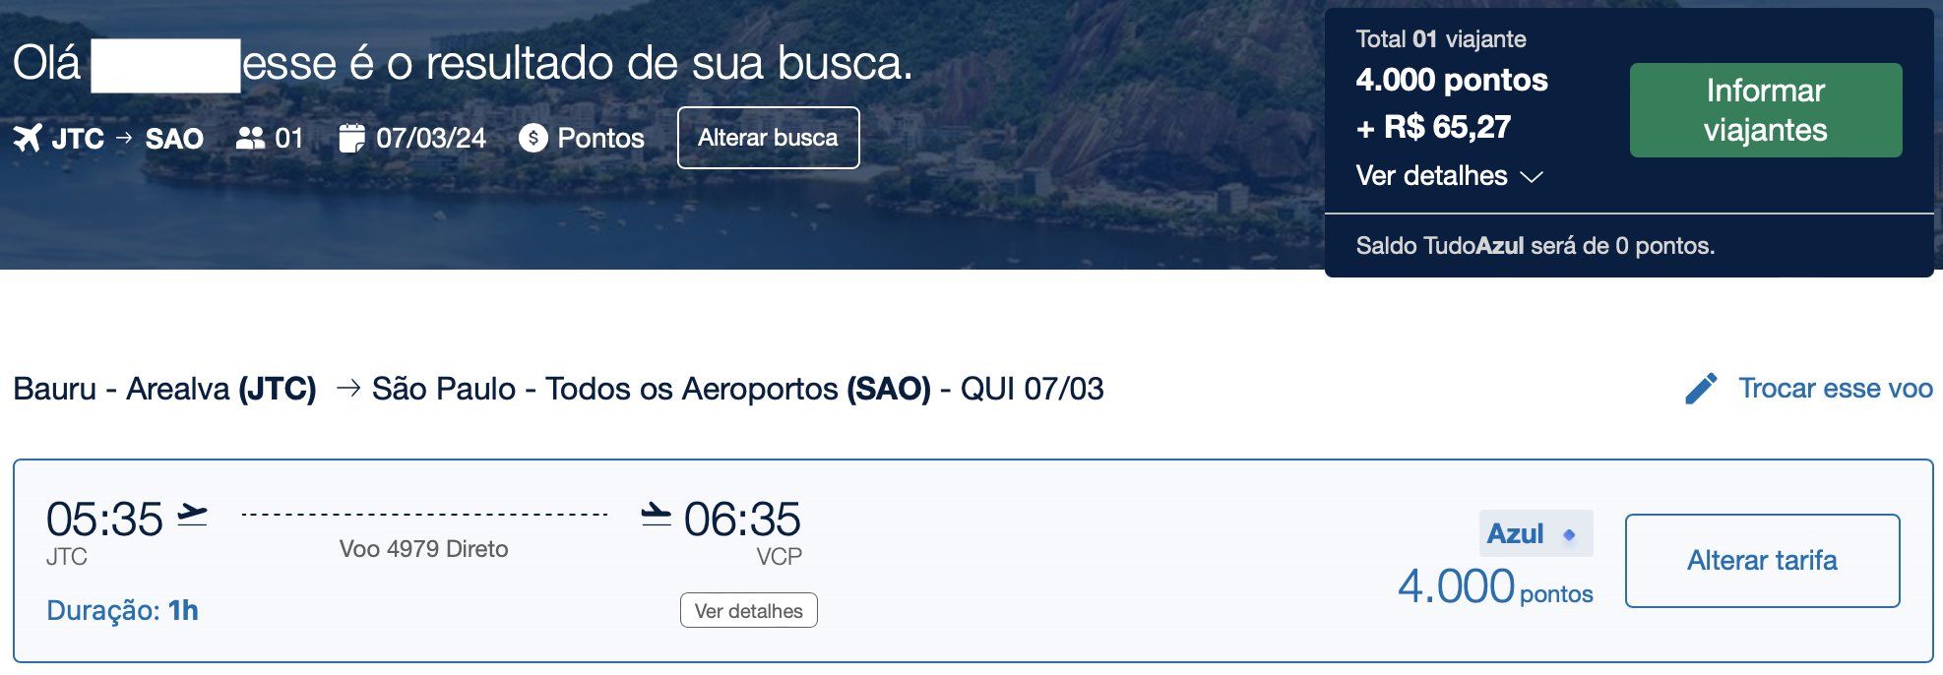Image resolution: width=1943 pixels, height=675 pixels.
Task: Click the Trocar esse voo link
Action: 1836,389
